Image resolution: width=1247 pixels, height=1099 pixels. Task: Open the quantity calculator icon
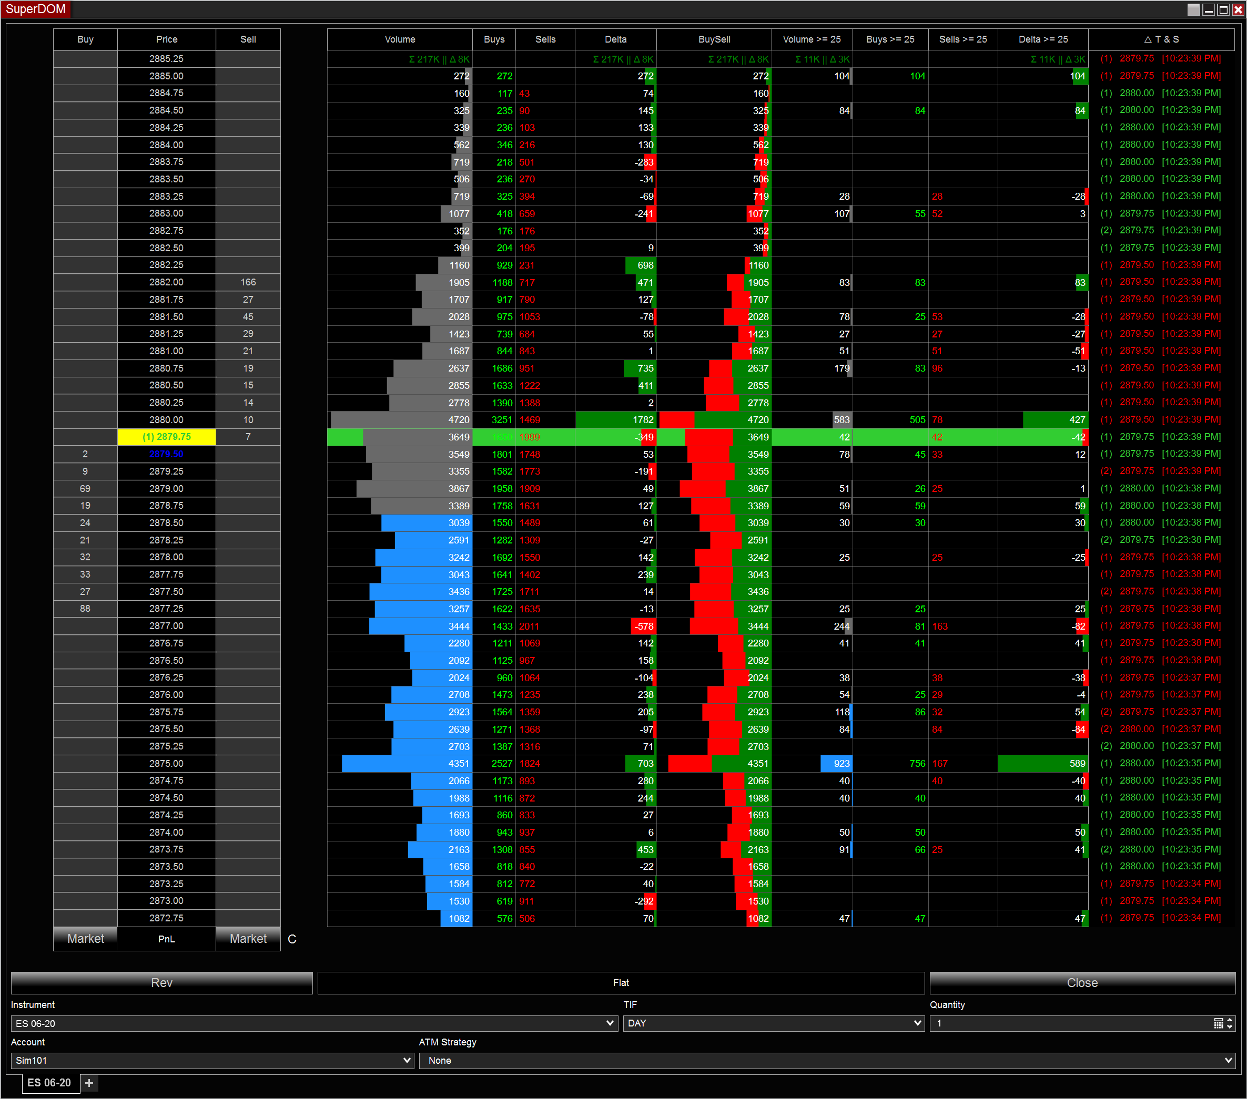pyautogui.click(x=1219, y=1023)
